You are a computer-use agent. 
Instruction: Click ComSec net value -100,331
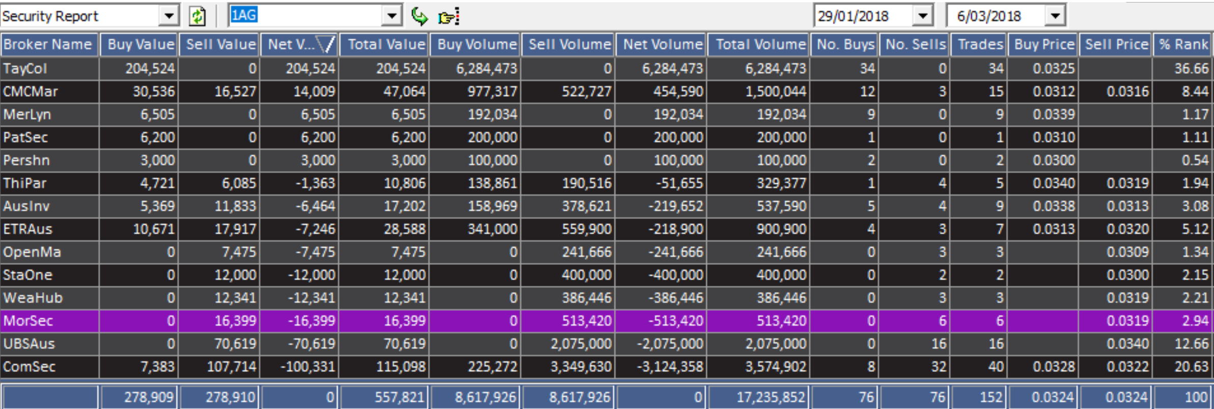(306, 366)
